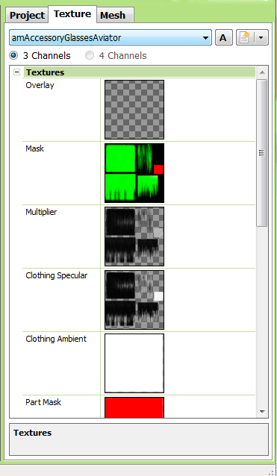Select the Clothing Ambient row label
277x476 pixels.
coord(56,339)
